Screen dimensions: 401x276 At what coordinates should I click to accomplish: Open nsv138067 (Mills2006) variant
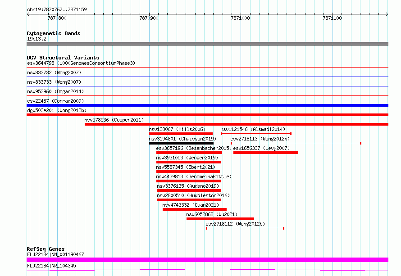(x=177, y=129)
